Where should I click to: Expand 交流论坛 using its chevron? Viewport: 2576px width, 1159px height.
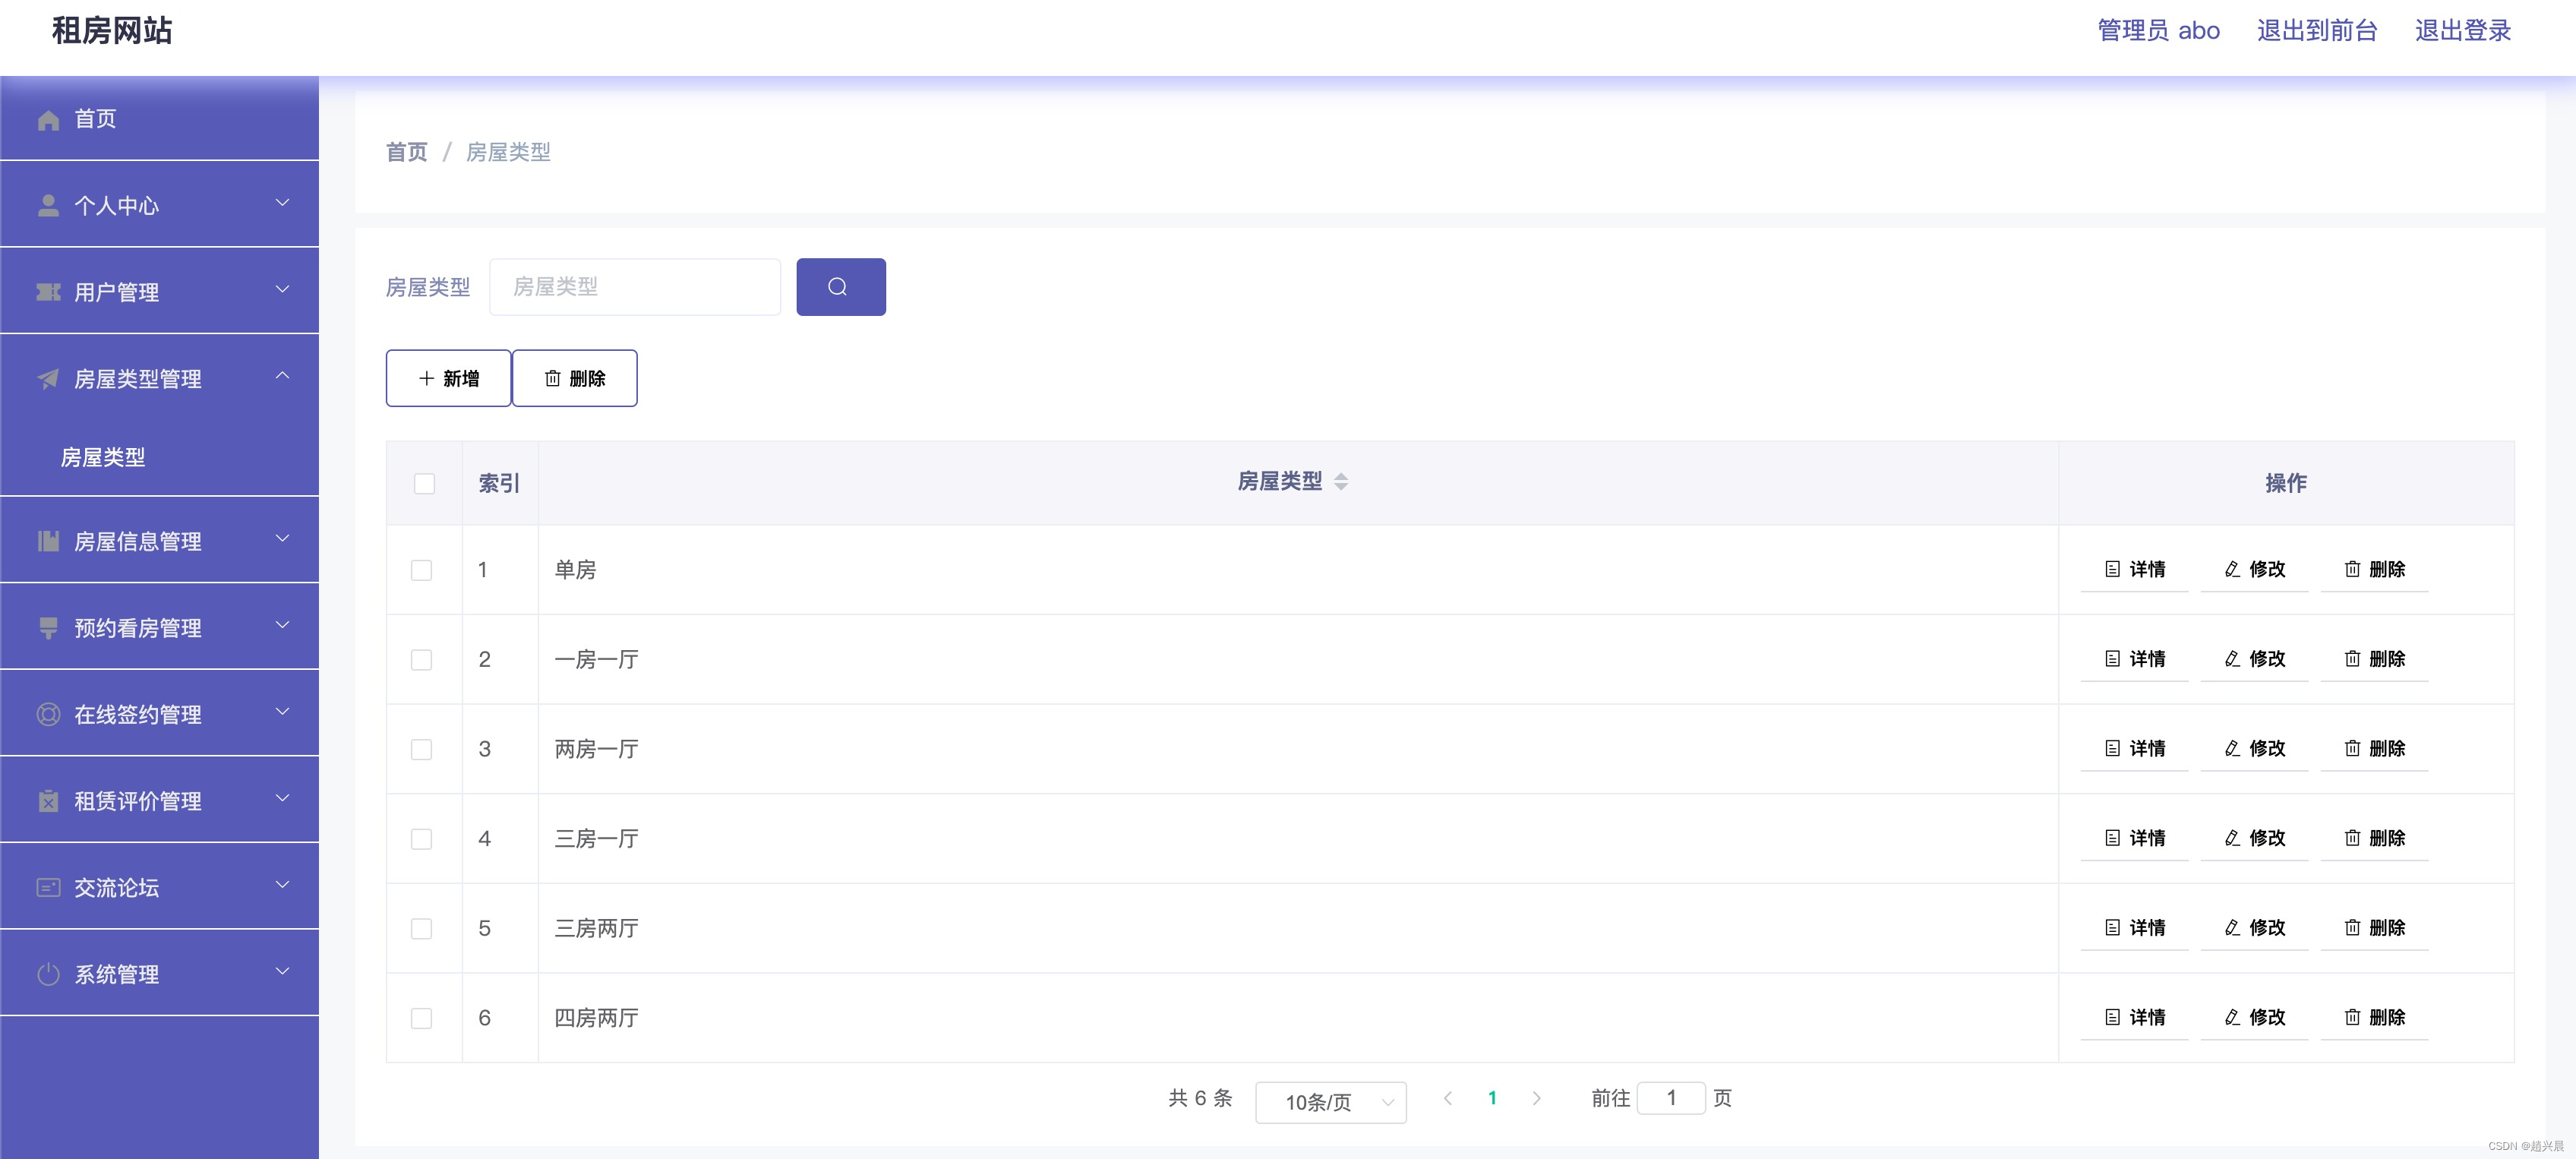[283, 885]
